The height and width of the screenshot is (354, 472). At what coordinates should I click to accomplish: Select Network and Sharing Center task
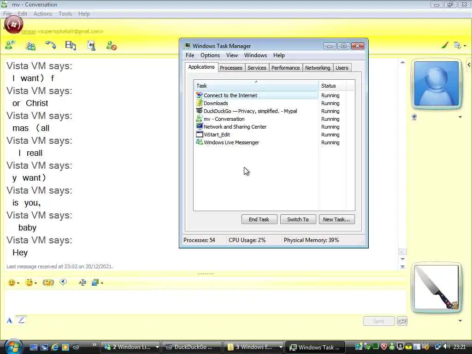pyautogui.click(x=256, y=127)
